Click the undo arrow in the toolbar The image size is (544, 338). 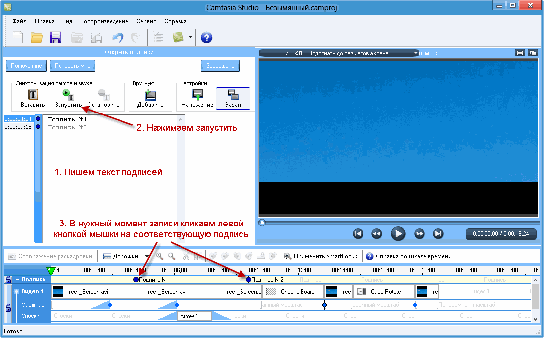pyautogui.click(x=118, y=37)
